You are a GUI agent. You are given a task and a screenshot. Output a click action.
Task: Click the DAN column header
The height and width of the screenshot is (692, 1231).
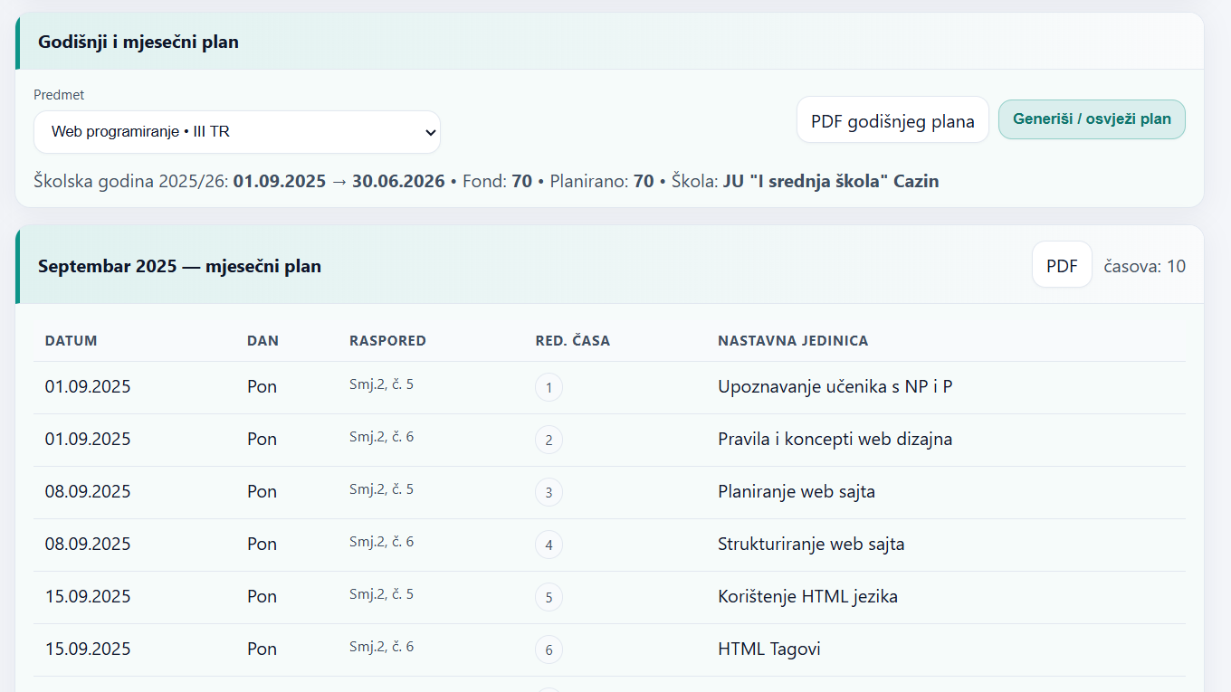click(262, 341)
